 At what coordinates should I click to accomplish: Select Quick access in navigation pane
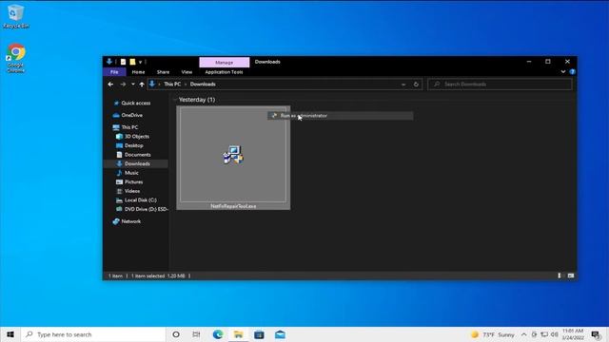(135, 104)
